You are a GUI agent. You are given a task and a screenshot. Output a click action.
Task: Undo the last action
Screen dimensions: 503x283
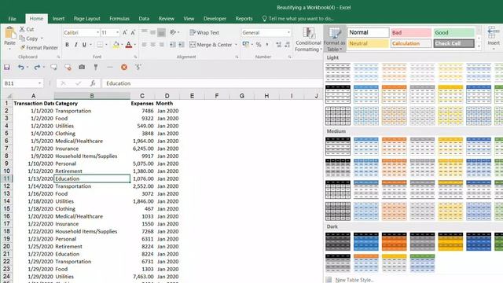21,67
